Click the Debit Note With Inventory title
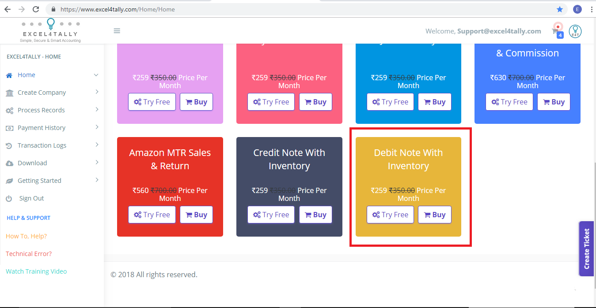 point(408,160)
